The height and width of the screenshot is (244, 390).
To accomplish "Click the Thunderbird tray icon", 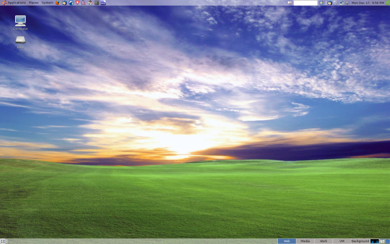I will point(330,3).
